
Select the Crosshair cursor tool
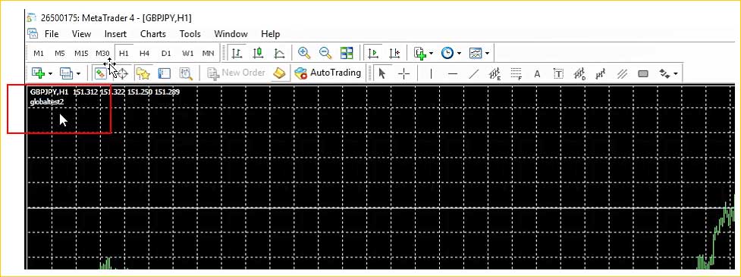(x=404, y=73)
